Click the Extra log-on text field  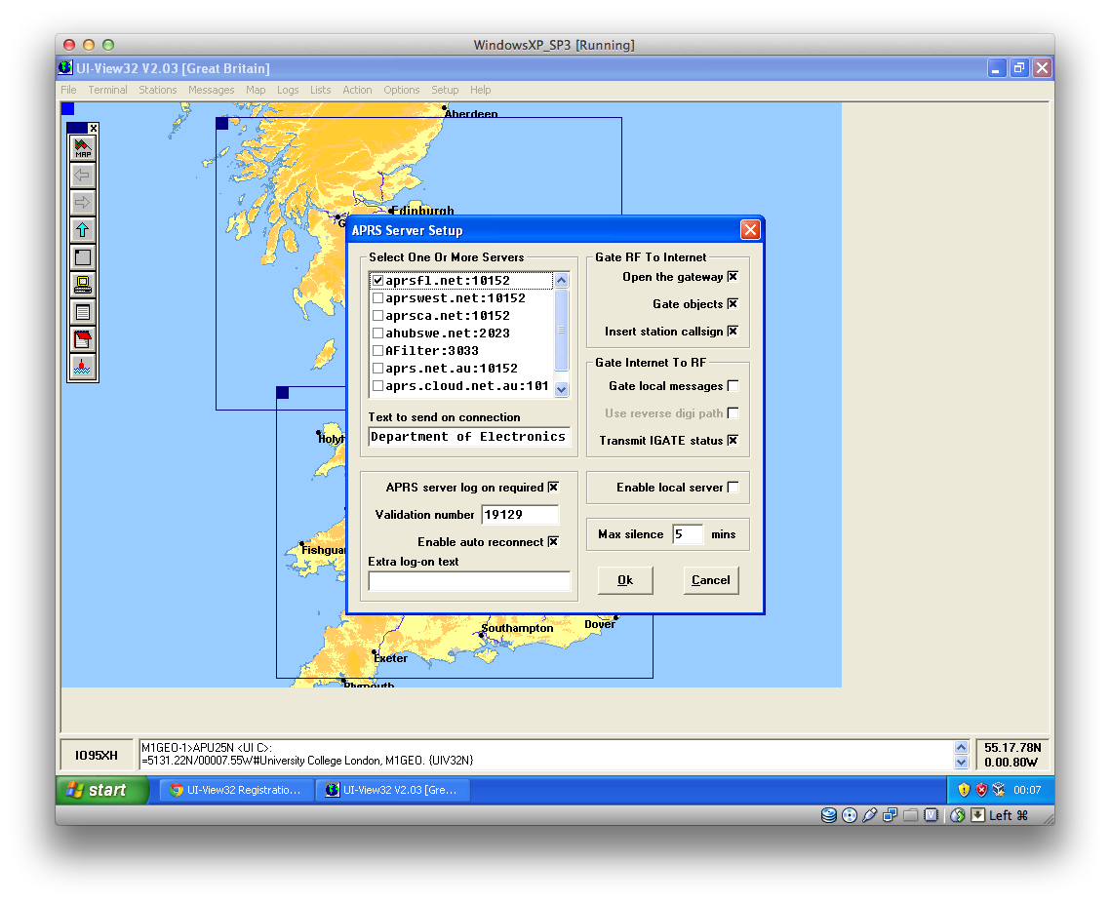469,581
